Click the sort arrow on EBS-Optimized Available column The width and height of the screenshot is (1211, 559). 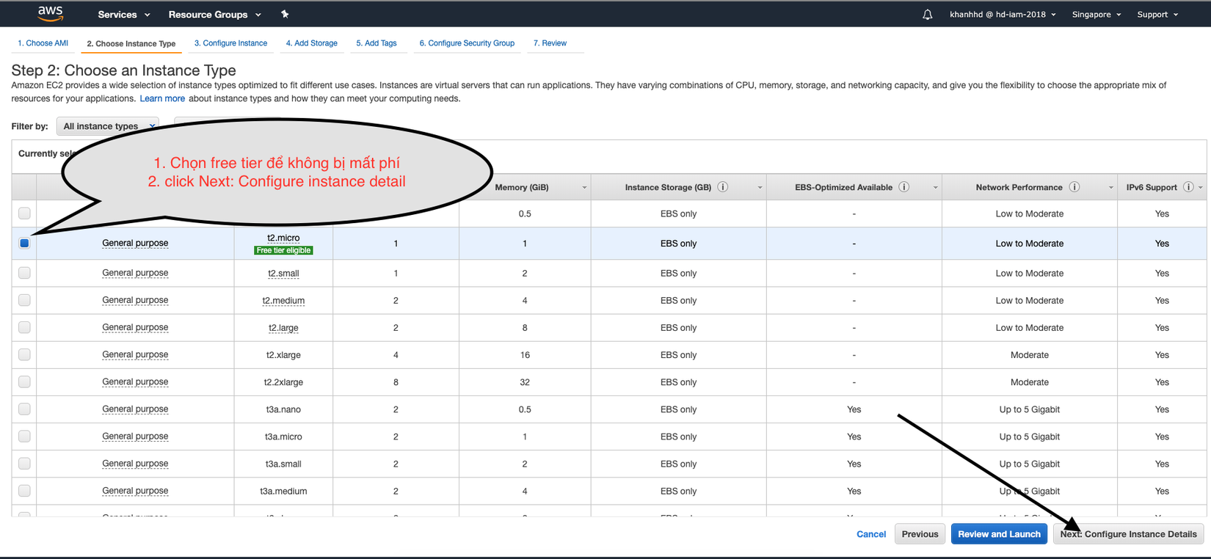tap(935, 188)
